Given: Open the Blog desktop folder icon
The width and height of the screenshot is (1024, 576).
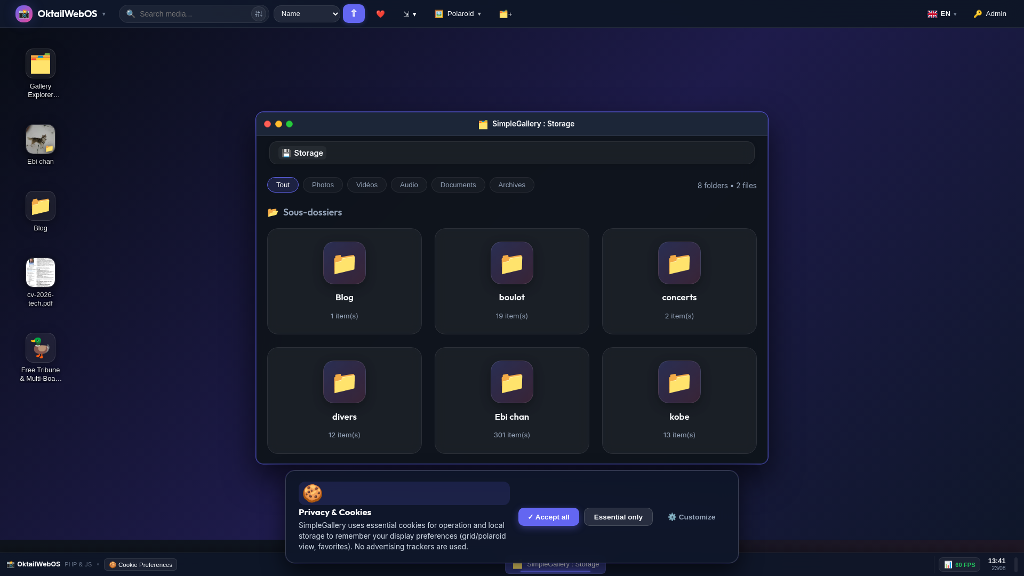Looking at the screenshot, I should 41,206.
